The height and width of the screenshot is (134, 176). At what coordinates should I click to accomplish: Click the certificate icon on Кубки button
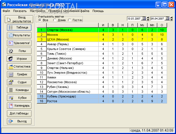(x=11, y=98)
